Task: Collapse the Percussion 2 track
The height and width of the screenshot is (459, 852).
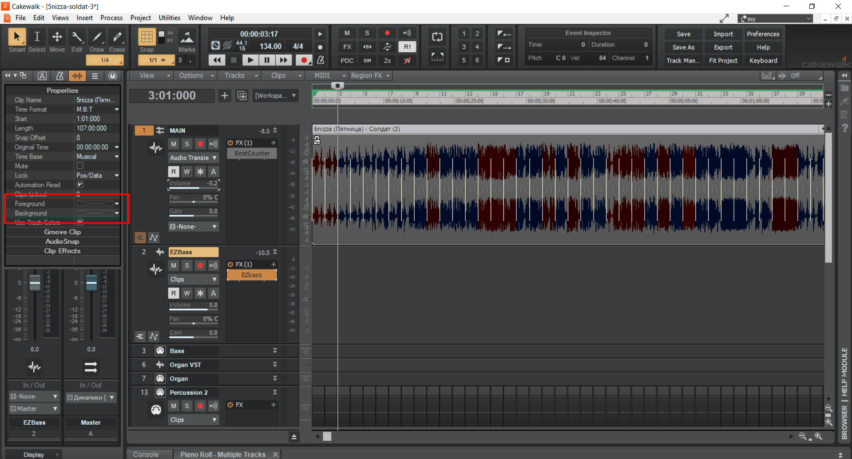Action: coord(275,392)
